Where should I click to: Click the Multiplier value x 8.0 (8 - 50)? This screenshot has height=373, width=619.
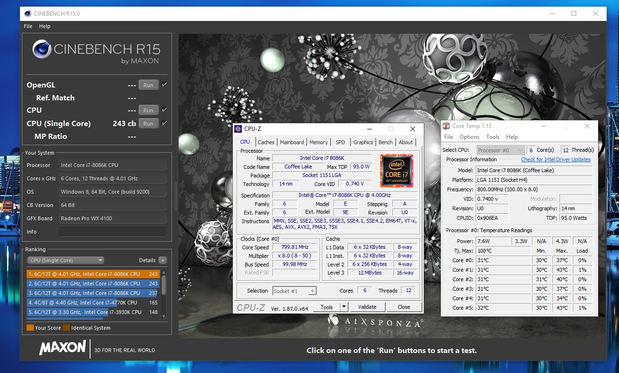click(x=295, y=256)
